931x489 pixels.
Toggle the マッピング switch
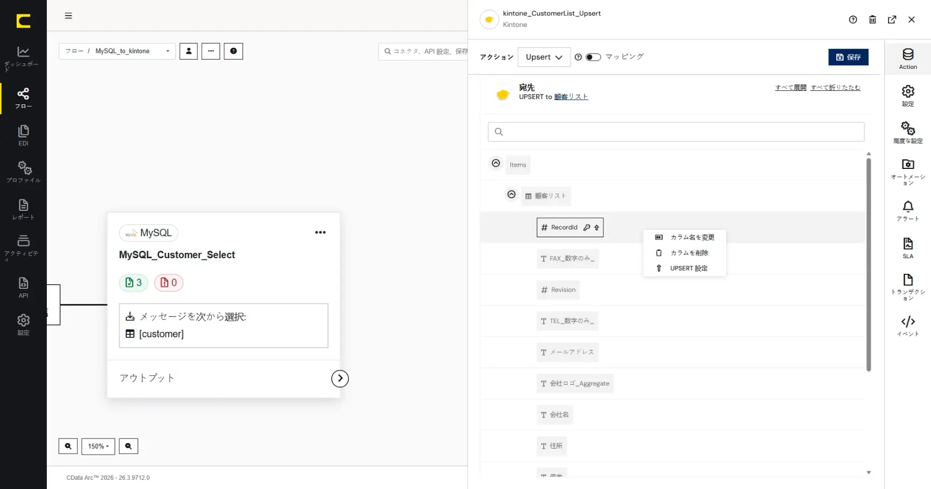pyautogui.click(x=593, y=57)
